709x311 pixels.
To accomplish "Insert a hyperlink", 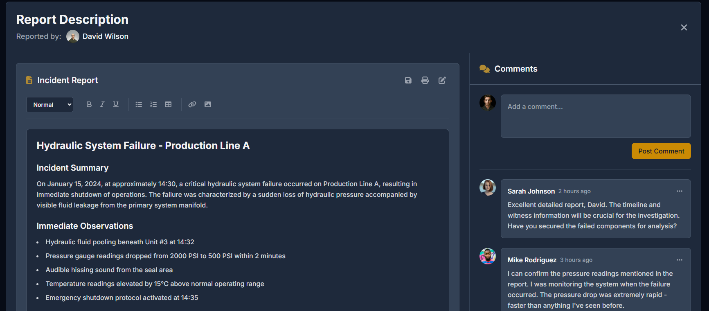I will click(192, 104).
